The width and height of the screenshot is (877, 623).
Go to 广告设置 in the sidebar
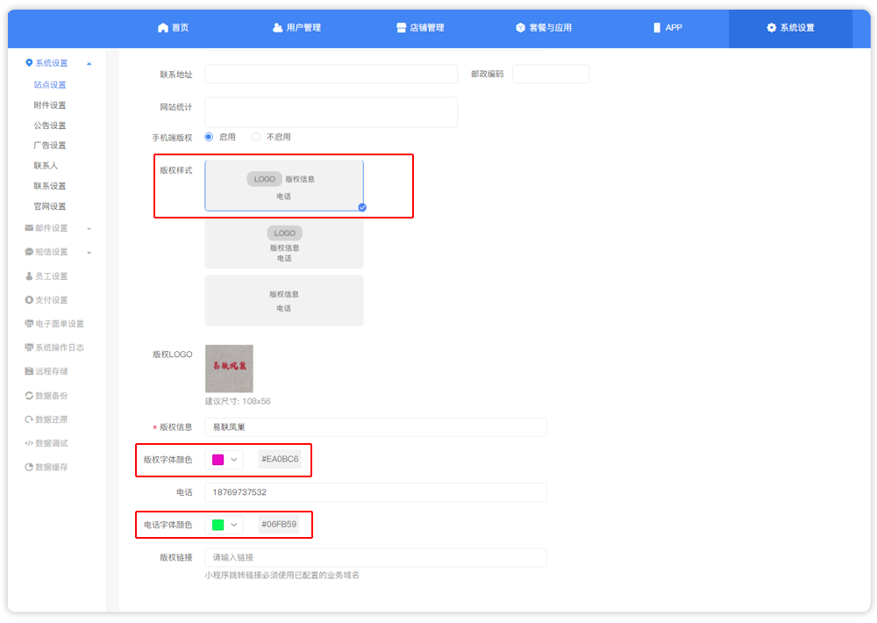50,146
